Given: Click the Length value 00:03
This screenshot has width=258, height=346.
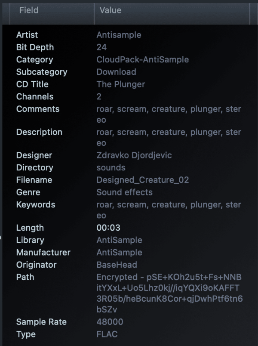Looking at the screenshot, I should [x=106, y=228].
